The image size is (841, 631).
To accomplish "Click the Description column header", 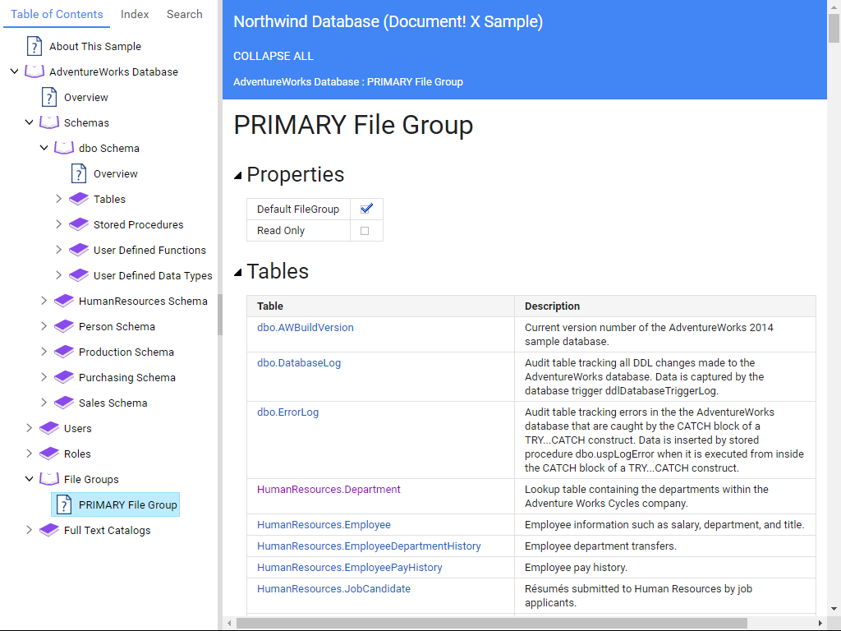I will tap(665, 306).
